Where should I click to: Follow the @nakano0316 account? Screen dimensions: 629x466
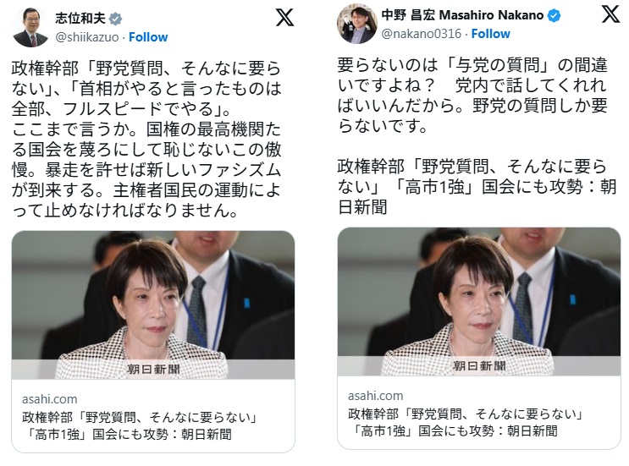(x=491, y=34)
